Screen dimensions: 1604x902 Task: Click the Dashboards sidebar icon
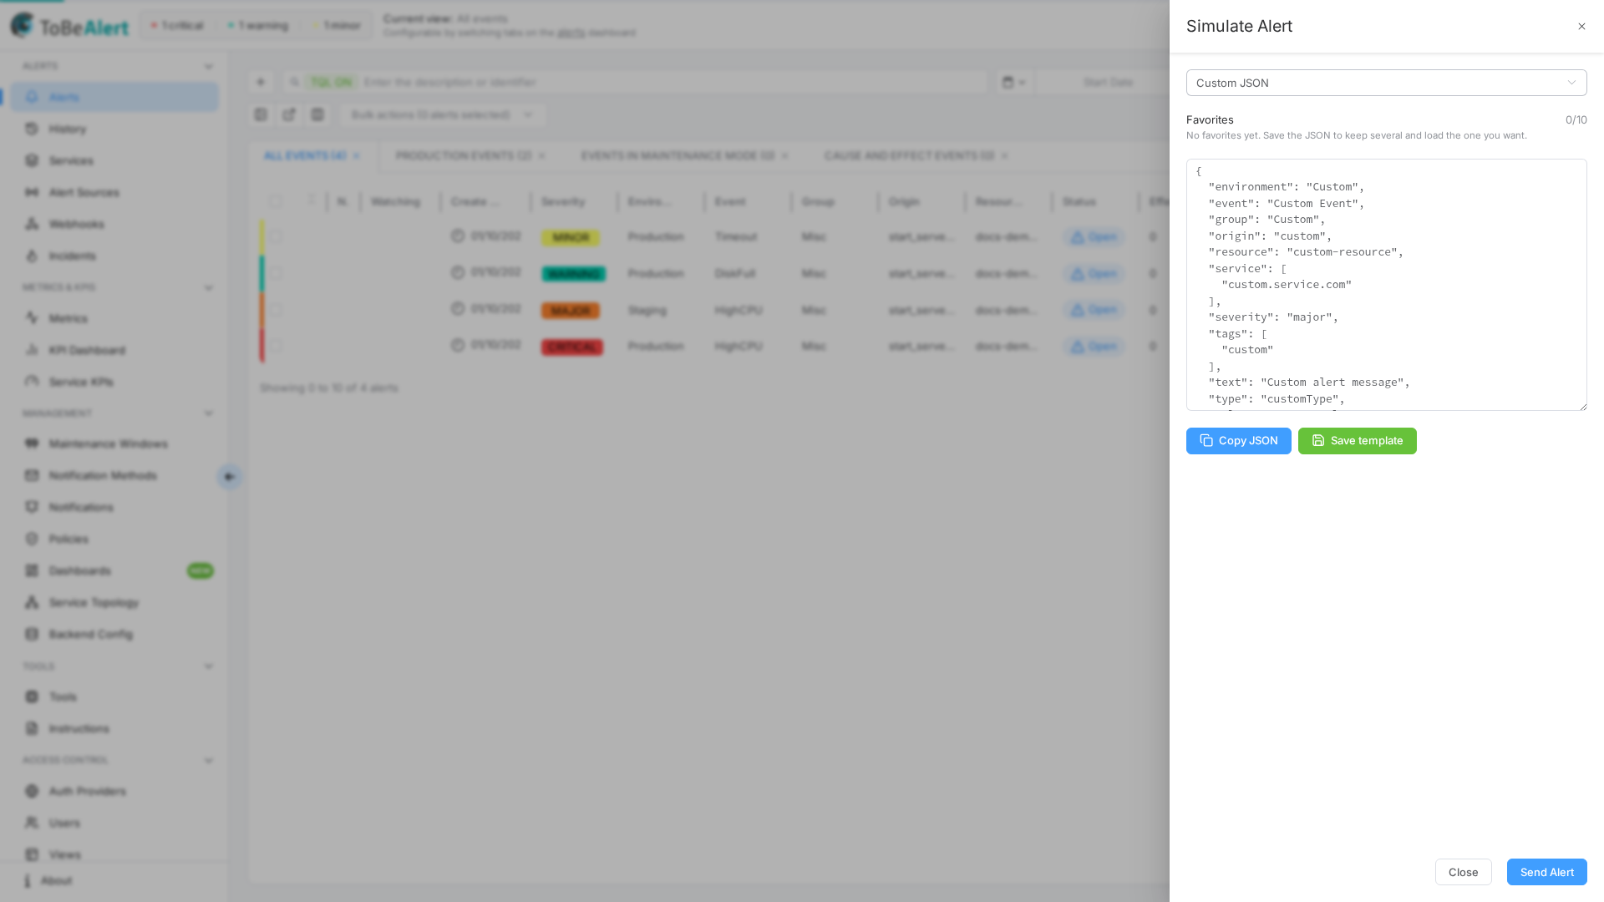(32, 570)
